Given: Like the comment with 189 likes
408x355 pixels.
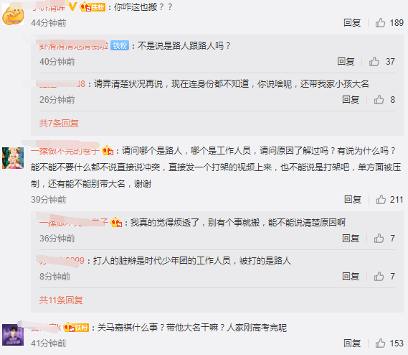Looking at the screenshot, I should tap(380, 23).
